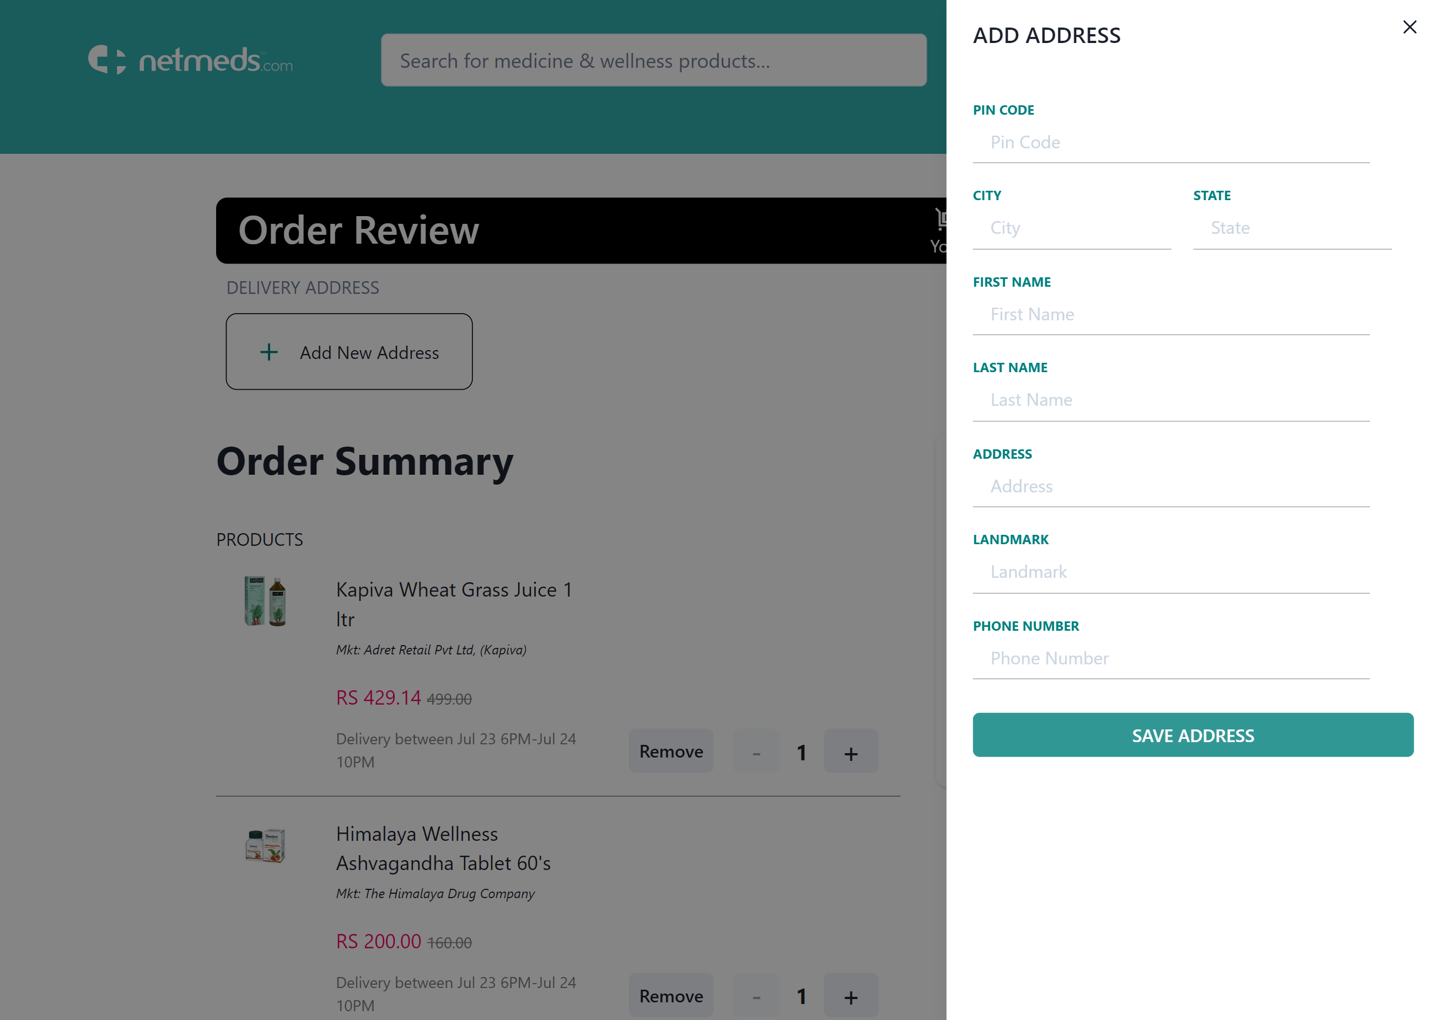1440x1020 pixels.
Task: Click the State input field
Action: click(1292, 228)
